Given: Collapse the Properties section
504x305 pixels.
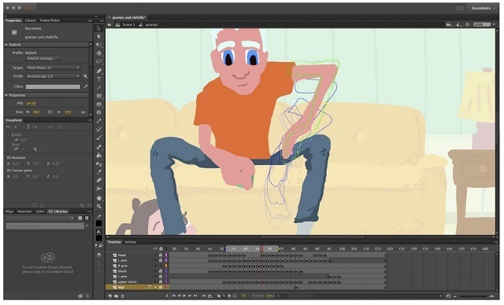Looking at the screenshot, I should tap(6, 95).
